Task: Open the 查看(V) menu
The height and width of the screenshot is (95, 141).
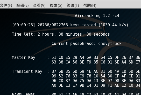Action: 39,5
